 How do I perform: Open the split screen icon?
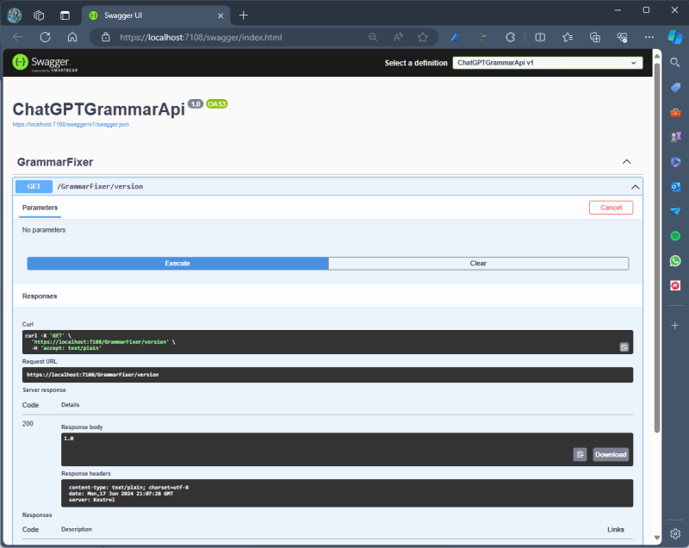point(540,37)
